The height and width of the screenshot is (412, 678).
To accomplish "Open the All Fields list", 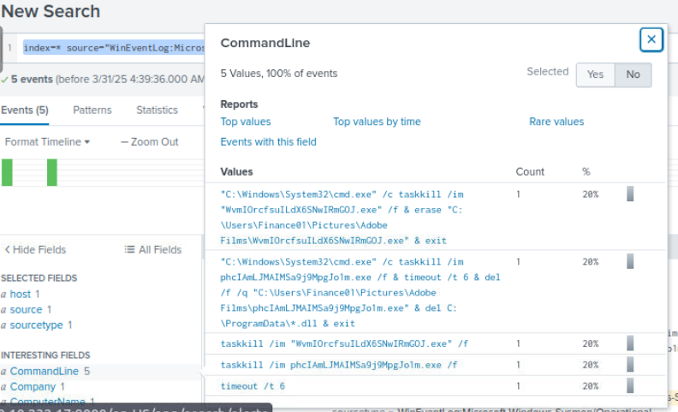I will (x=153, y=249).
